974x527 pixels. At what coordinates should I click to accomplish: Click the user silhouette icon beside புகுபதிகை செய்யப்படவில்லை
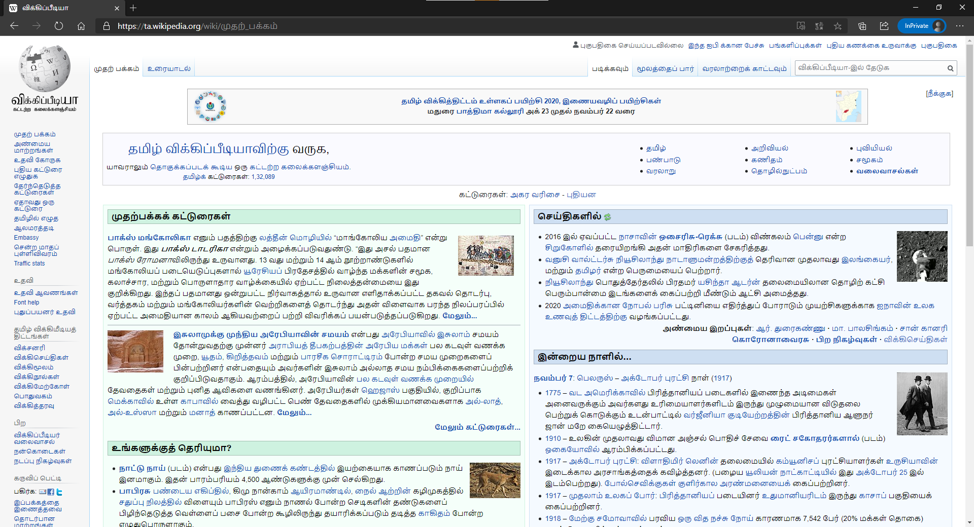(576, 45)
